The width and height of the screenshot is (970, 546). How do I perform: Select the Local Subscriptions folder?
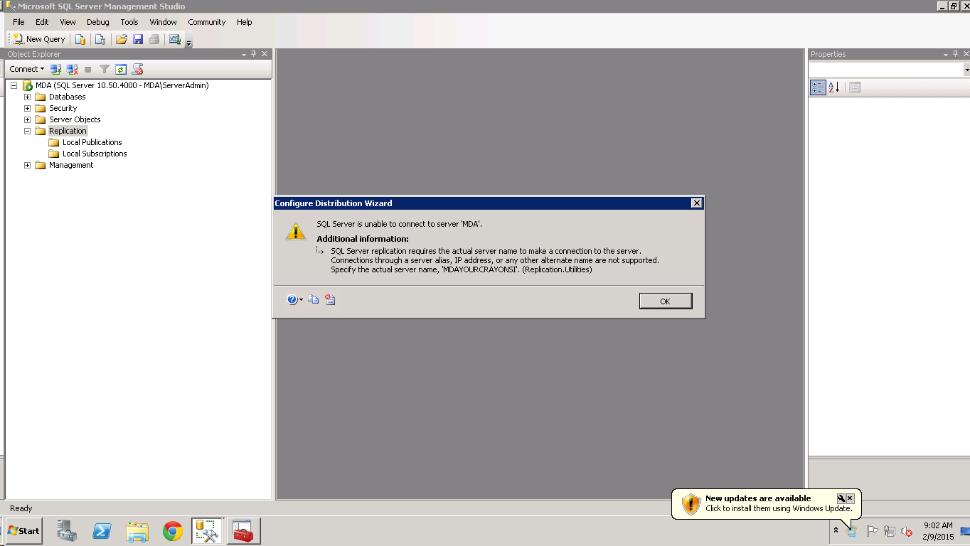pyautogui.click(x=95, y=154)
